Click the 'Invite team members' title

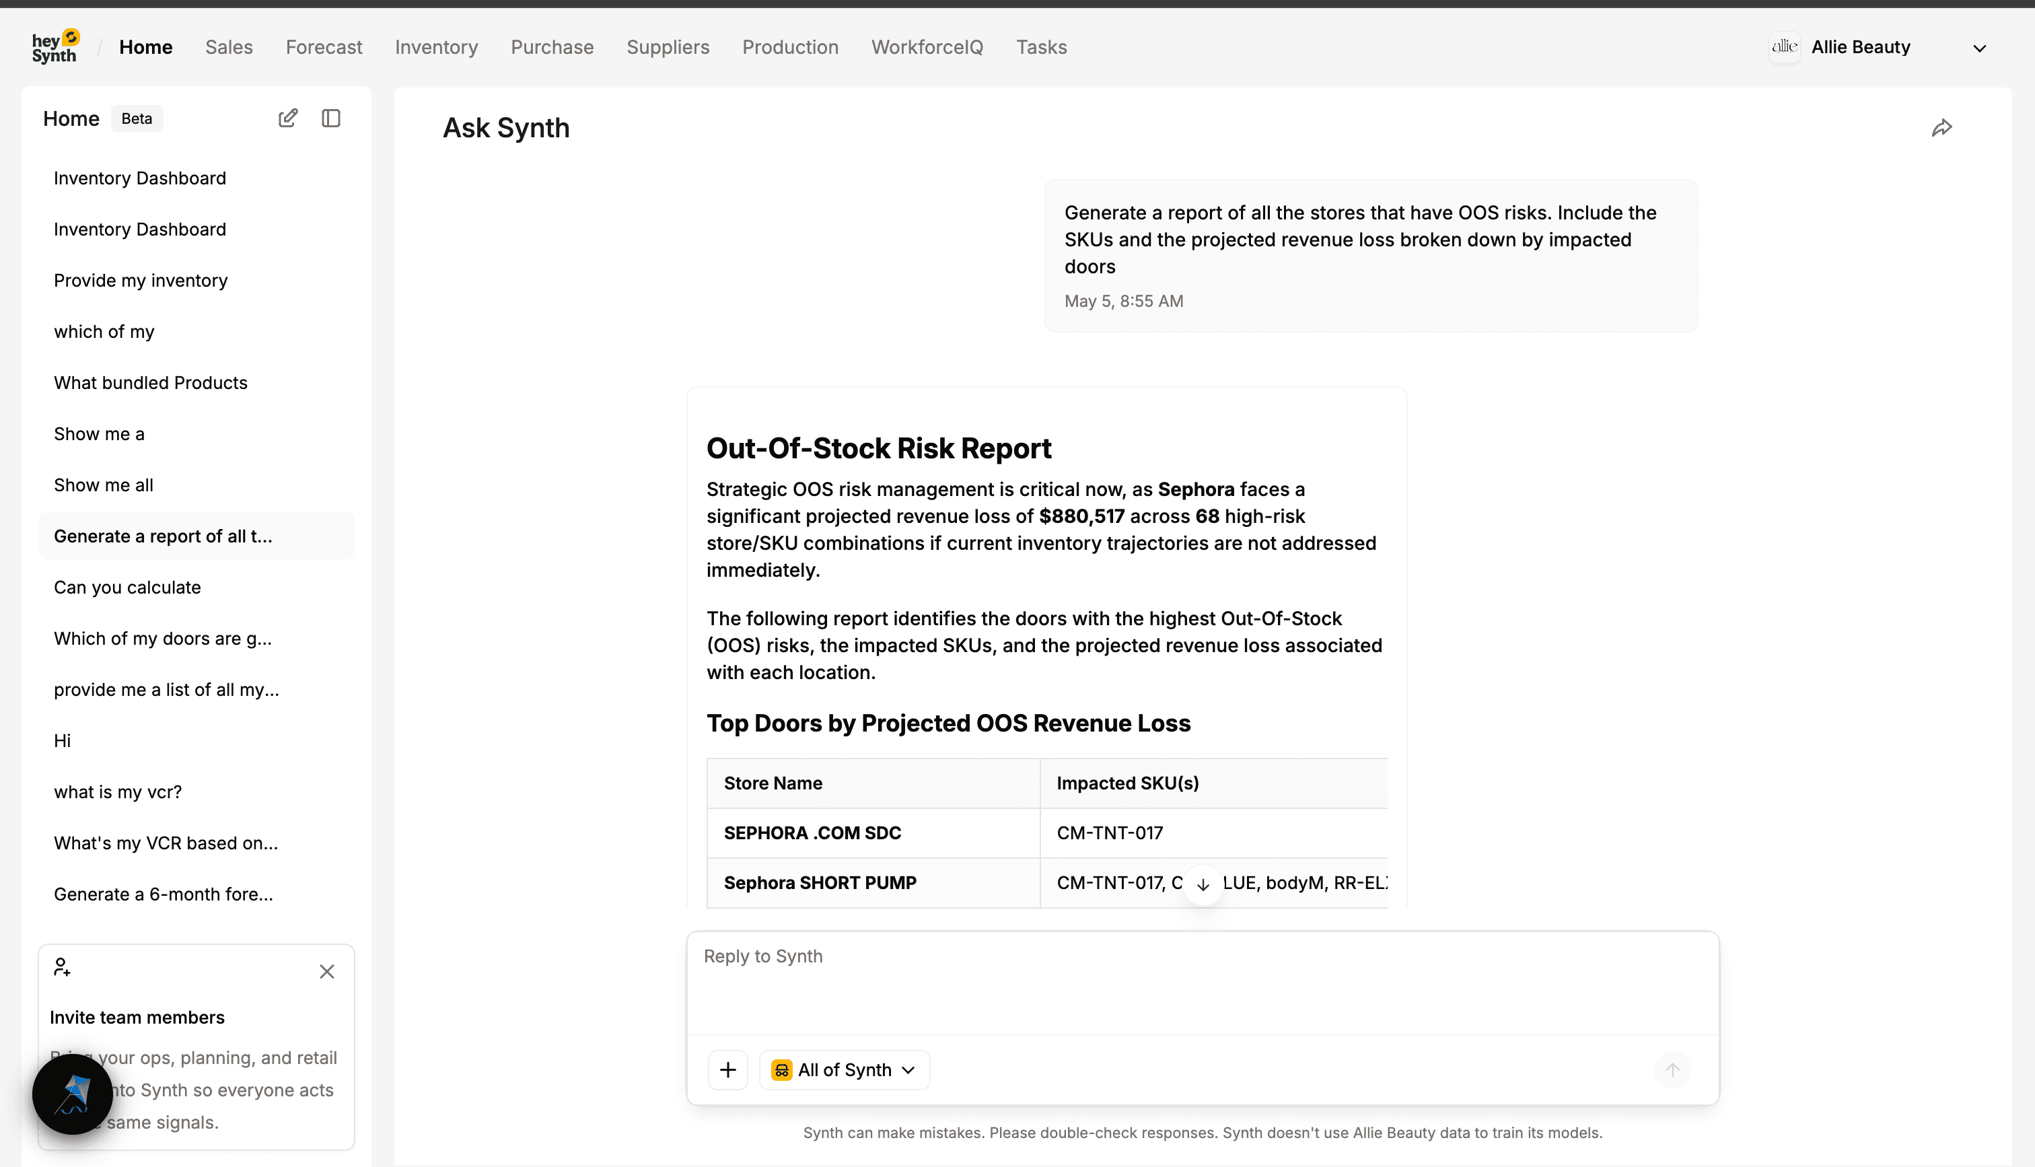pos(137,1017)
